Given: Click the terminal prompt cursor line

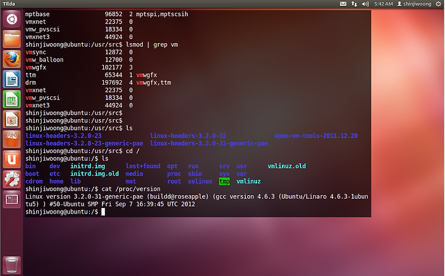Looking at the screenshot, I should tap(66, 212).
